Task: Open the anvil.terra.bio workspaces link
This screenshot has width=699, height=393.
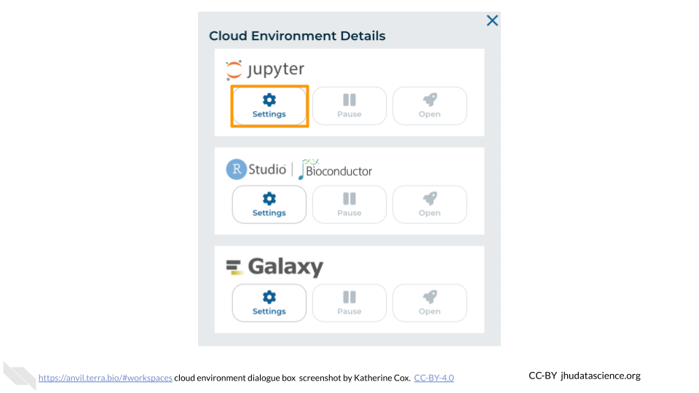Action: point(105,378)
